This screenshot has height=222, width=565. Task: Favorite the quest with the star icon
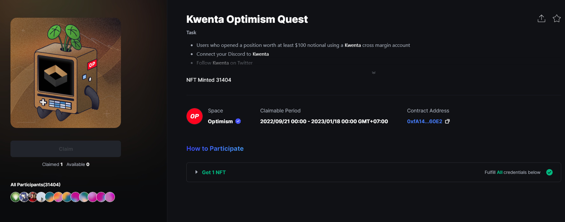click(557, 19)
